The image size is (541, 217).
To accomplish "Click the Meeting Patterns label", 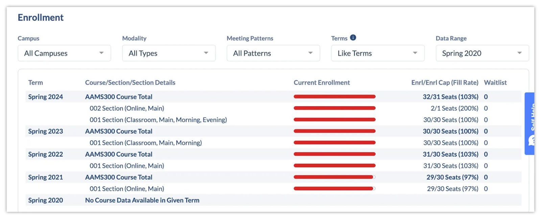I will (250, 38).
